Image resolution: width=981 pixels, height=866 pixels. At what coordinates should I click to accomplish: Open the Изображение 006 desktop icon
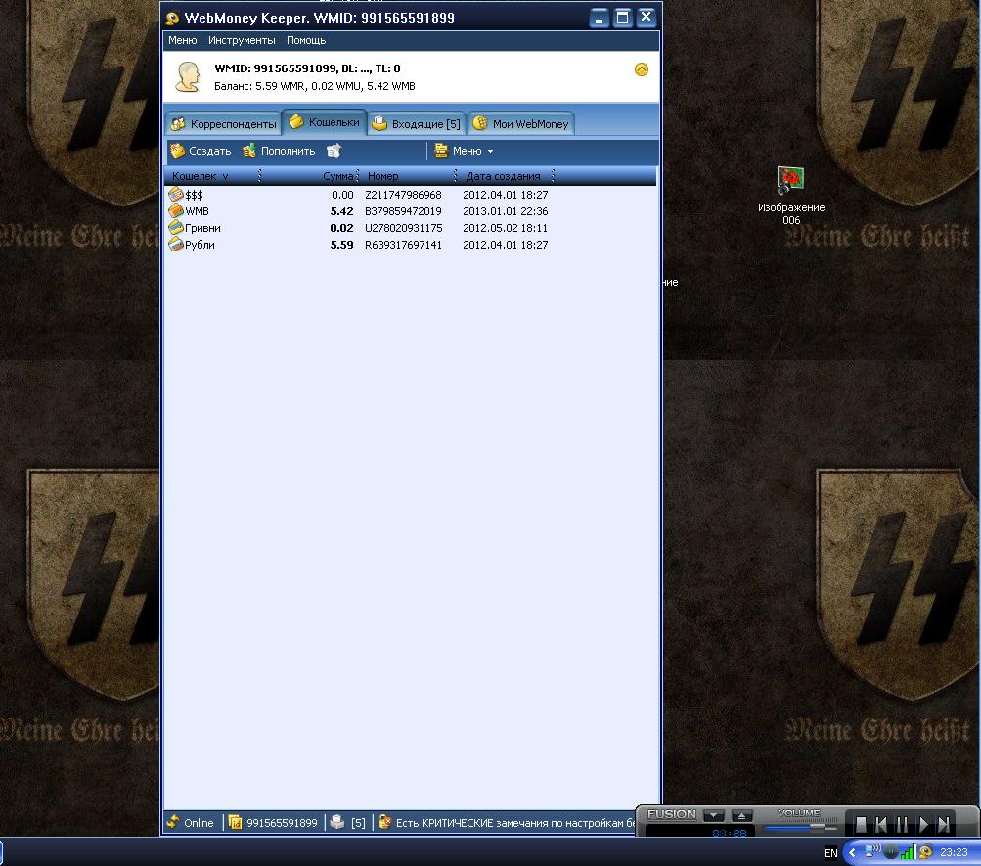pos(791,196)
